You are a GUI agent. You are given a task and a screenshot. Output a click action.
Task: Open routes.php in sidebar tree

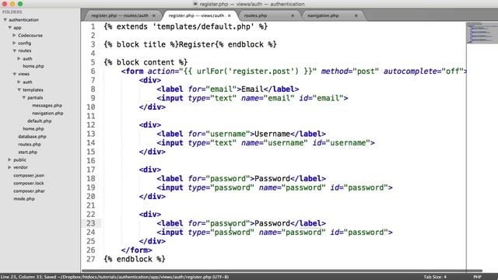tap(30, 144)
